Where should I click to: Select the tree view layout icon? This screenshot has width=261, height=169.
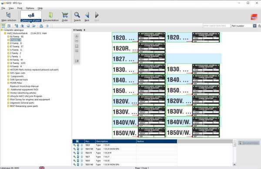pos(3,26)
